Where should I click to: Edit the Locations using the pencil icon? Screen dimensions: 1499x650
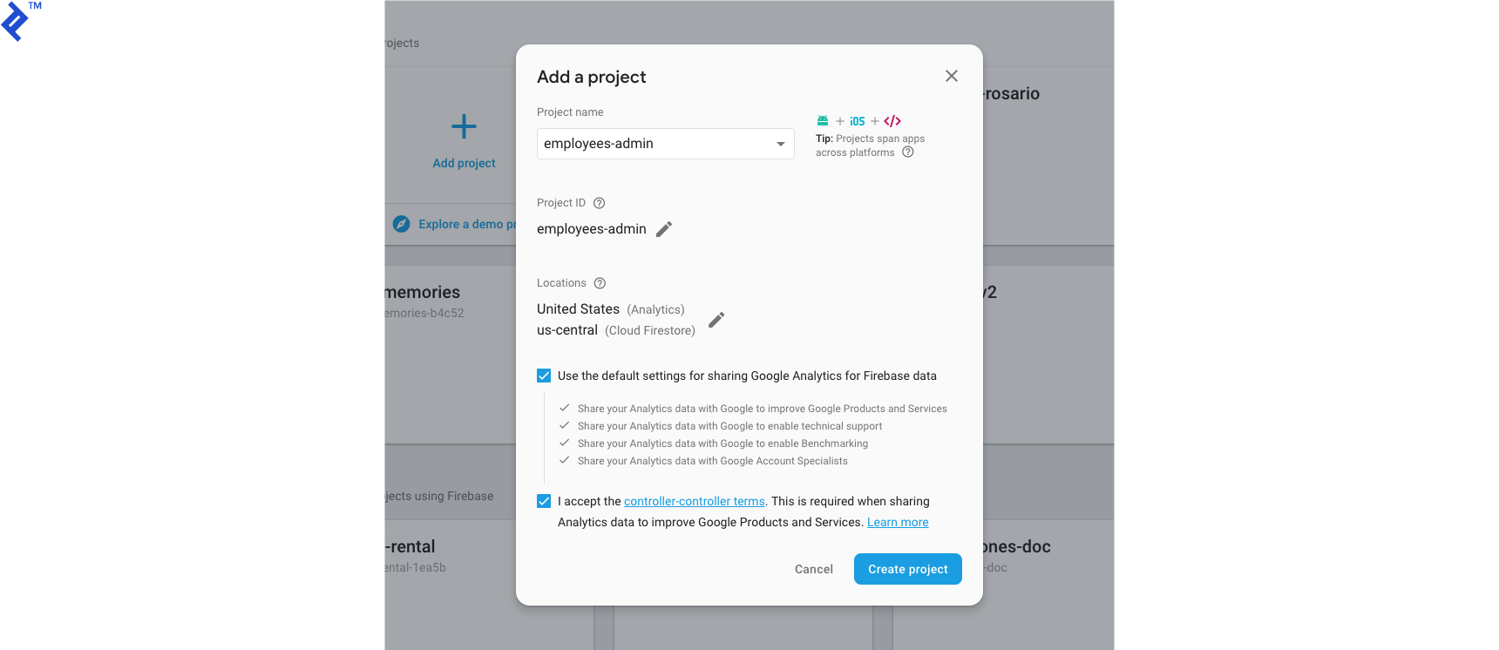(x=716, y=320)
